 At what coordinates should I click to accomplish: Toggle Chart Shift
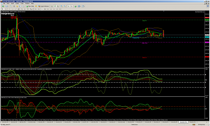[72, 6]
